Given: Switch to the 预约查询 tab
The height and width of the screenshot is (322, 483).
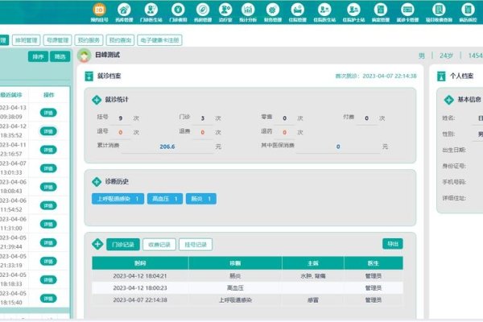Looking at the screenshot, I should click(120, 40).
